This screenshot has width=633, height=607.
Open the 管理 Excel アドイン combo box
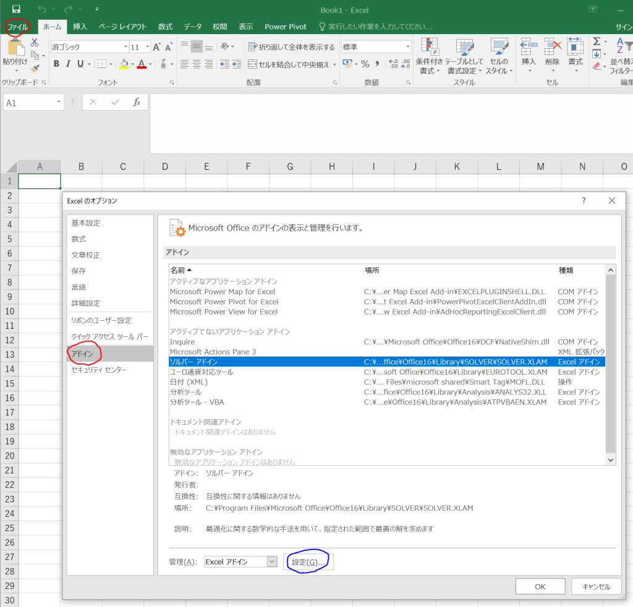(x=240, y=561)
